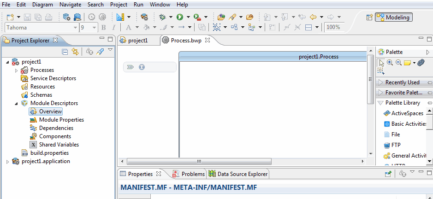Click the External Tools run icon
Image resolution: width=433 pixels, height=199 pixels.
(197, 17)
